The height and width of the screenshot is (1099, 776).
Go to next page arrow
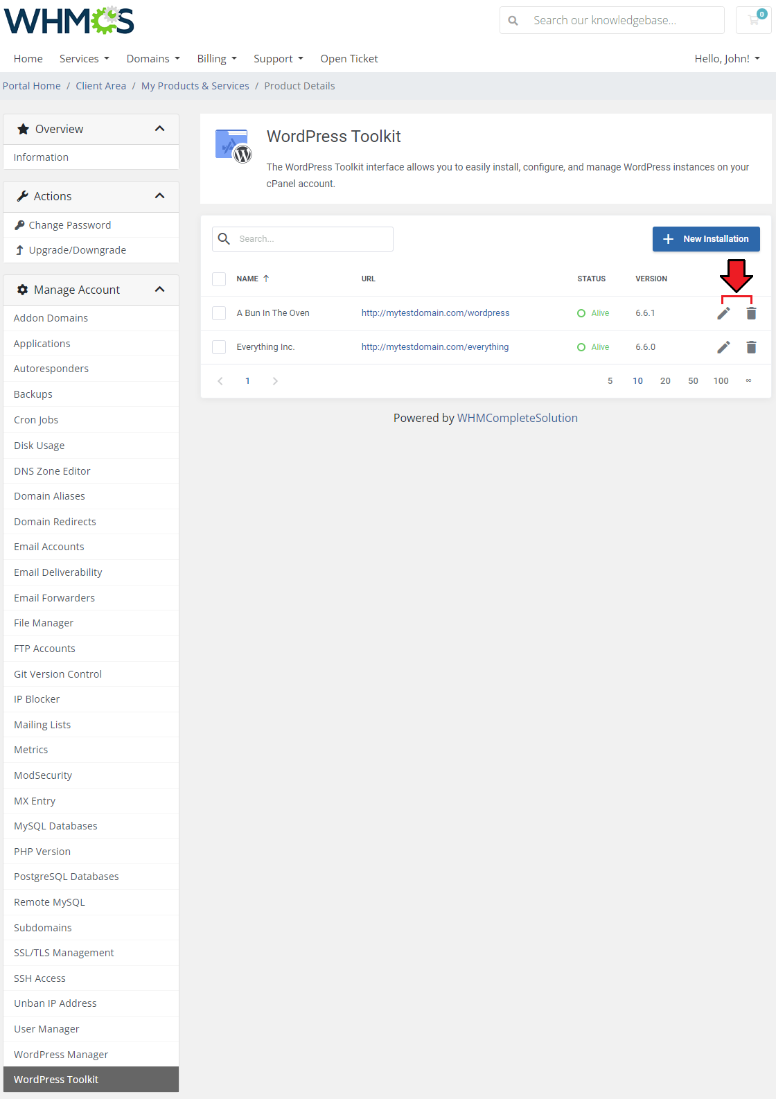coord(275,381)
